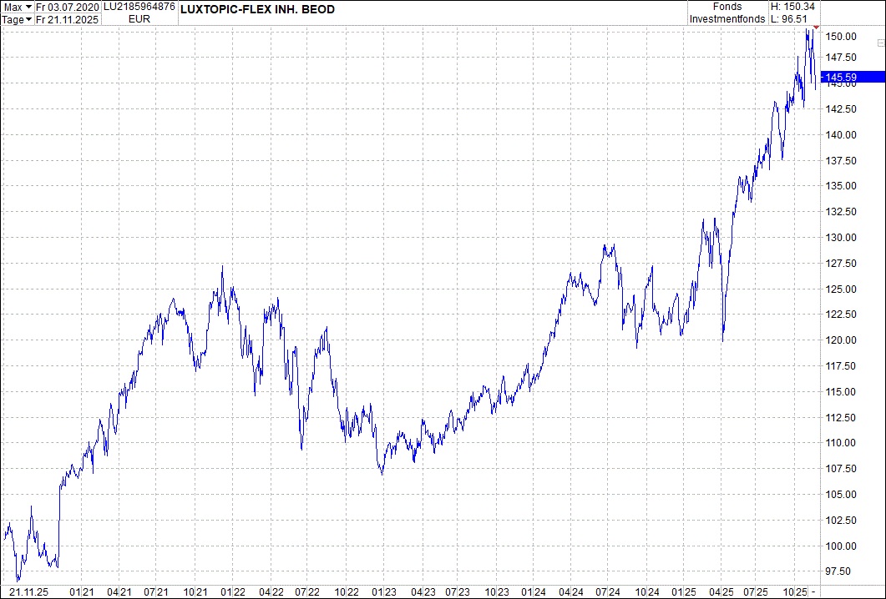Click the 112.50 price axis label

point(841,418)
